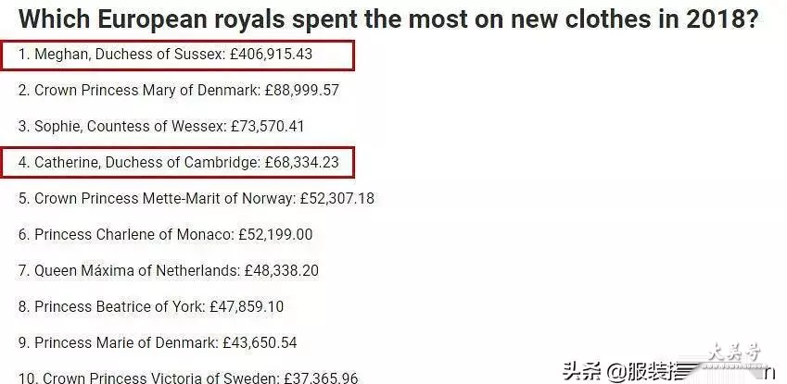
Task: Click the Catherine, Duchess of Cambridge entry
Action: click(179, 163)
